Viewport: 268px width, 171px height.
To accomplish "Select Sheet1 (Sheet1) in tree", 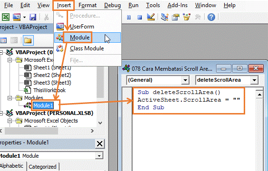I will click(52, 67).
